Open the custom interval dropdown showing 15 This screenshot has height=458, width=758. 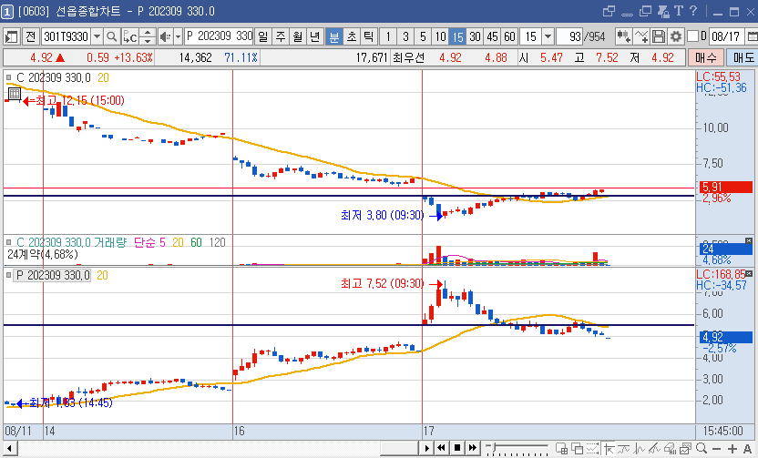[548, 36]
